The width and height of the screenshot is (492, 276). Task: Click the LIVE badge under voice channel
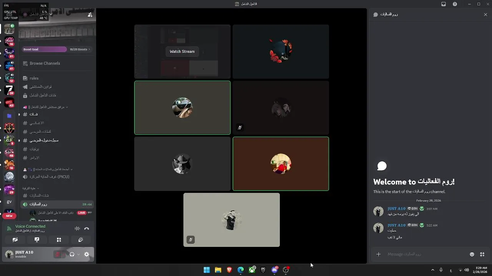pyautogui.click(x=81, y=213)
